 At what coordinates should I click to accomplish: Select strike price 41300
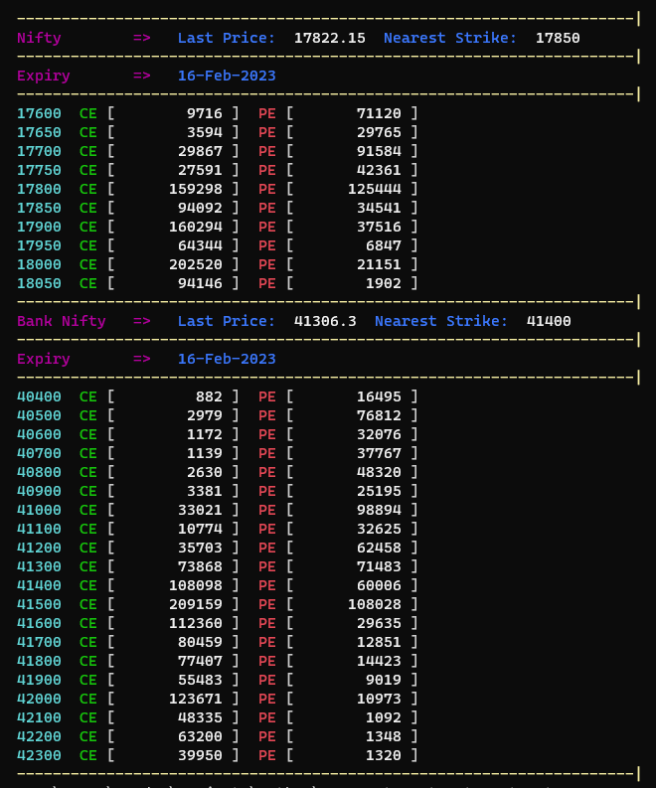39,566
